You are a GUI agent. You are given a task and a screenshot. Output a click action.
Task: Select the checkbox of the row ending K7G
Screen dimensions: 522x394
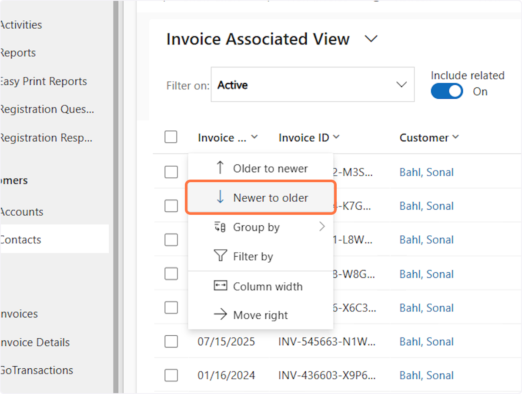171,206
